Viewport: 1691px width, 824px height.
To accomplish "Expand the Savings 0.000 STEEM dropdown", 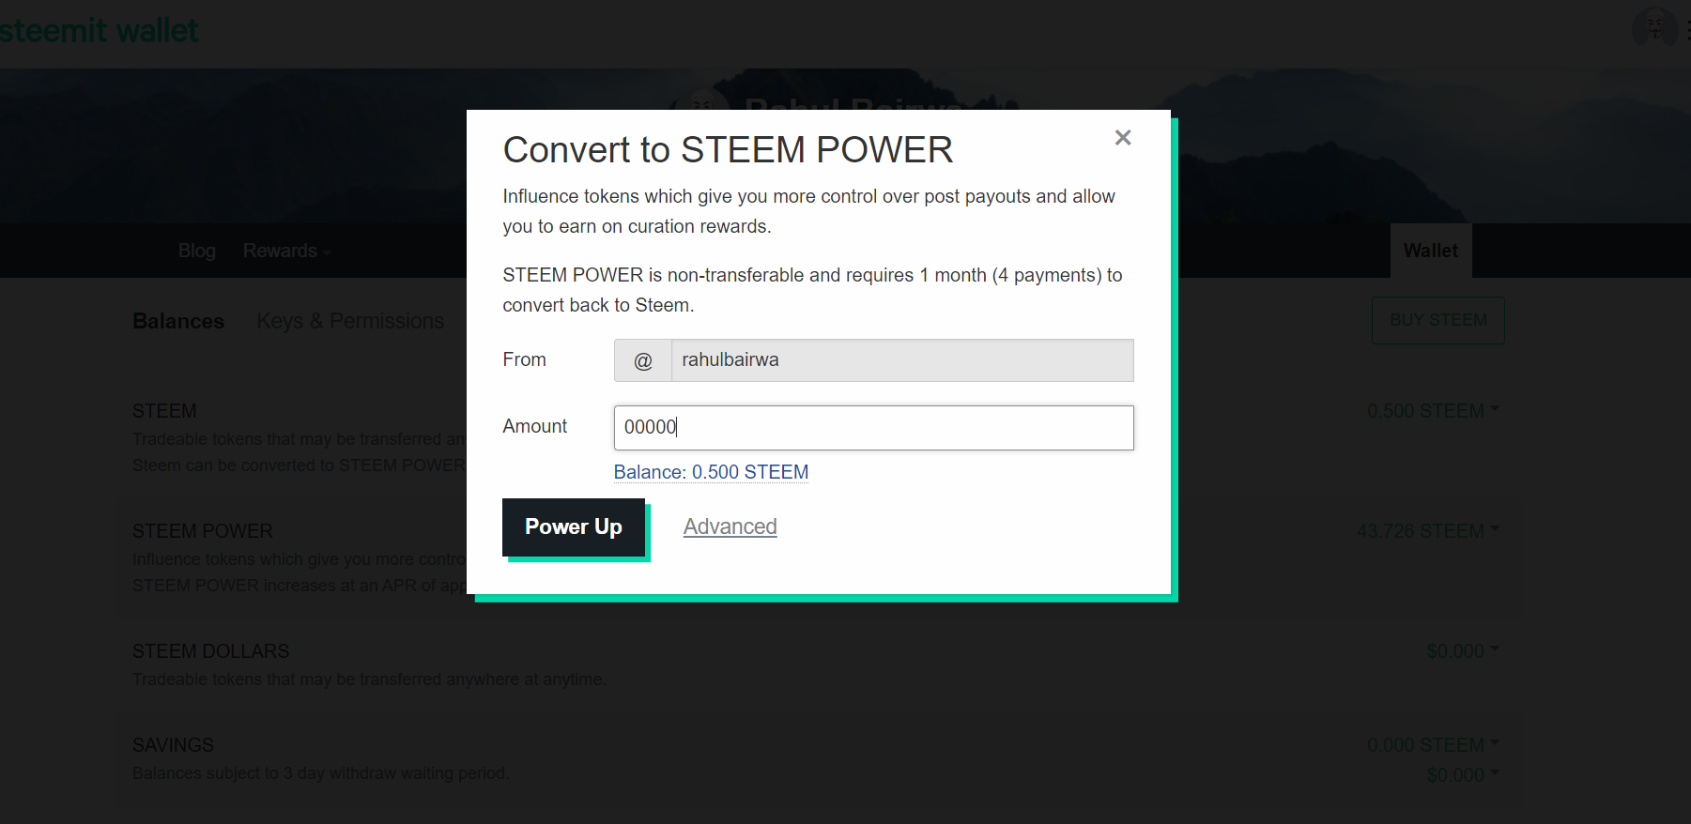I will pyautogui.click(x=1433, y=745).
